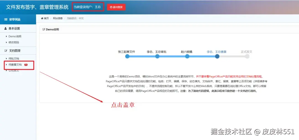Click the red badge on 待盖章文档
The width and height of the screenshot is (299, 140).
coord(26,64)
